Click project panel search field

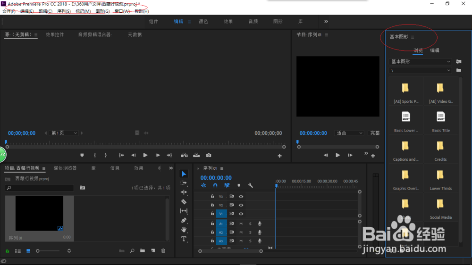tap(40, 188)
